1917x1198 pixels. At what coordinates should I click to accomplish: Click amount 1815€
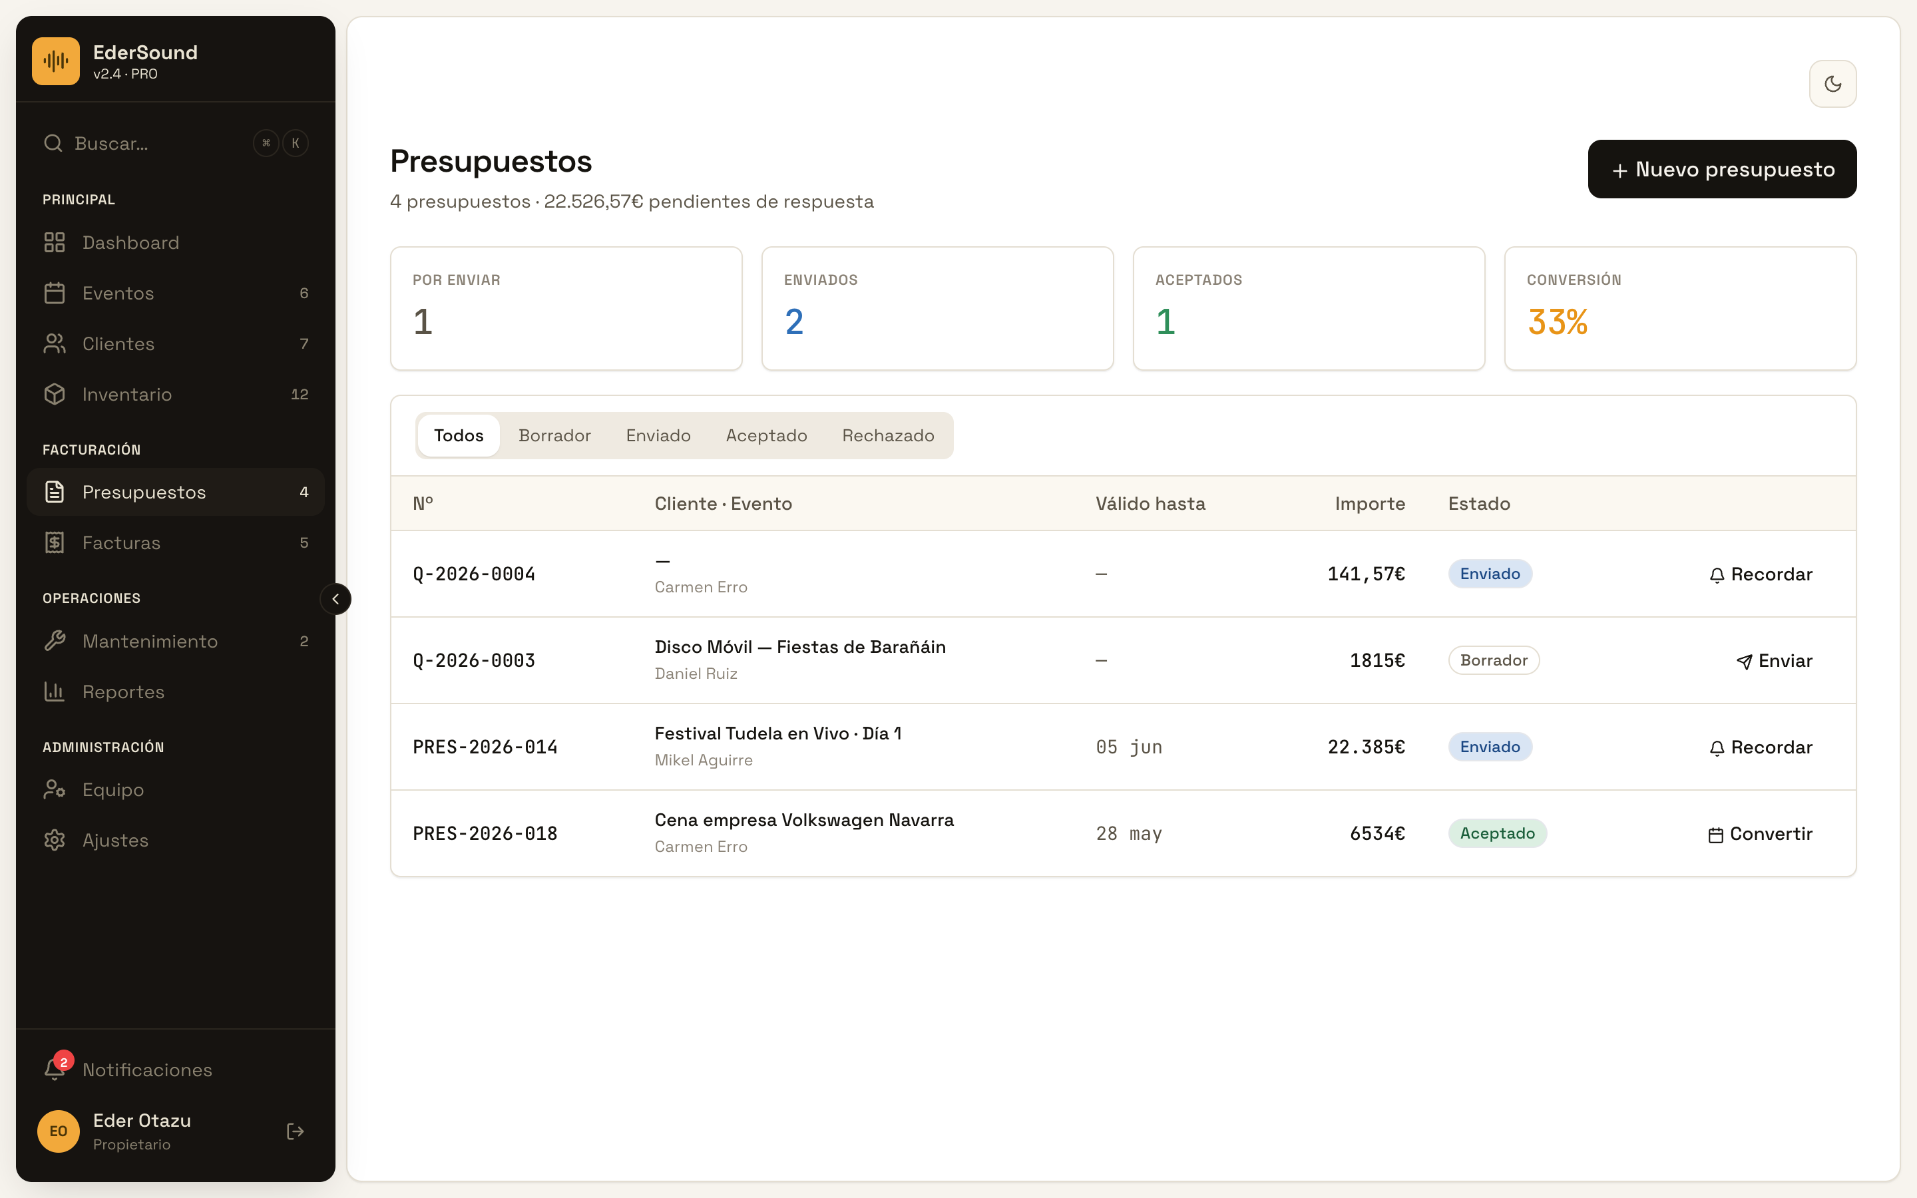point(1378,660)
